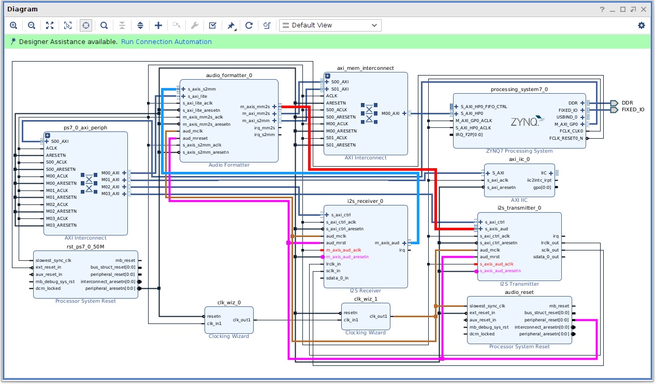Float the Diagram panel with the arrow icon
This screenshot has width=655, height=384.
tap(634, 9)
